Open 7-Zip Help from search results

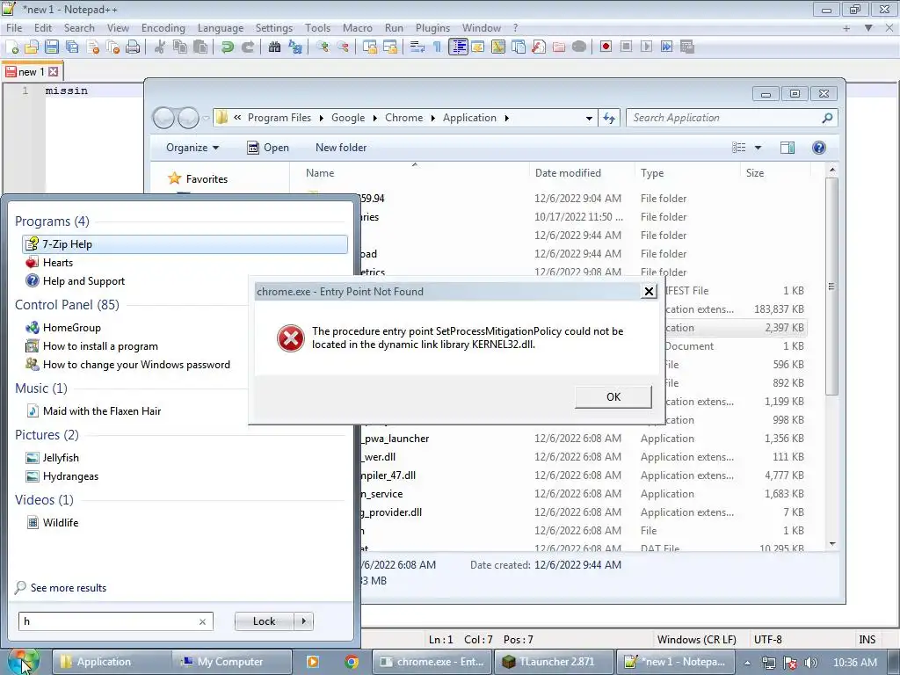[185, 244]
